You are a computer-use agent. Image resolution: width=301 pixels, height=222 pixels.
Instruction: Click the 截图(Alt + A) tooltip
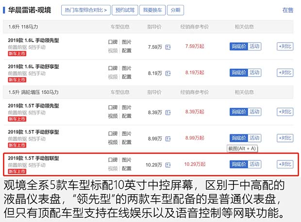coord(242,148)
